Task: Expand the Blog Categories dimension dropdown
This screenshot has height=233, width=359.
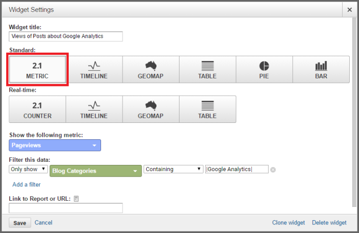Action: 96,171
